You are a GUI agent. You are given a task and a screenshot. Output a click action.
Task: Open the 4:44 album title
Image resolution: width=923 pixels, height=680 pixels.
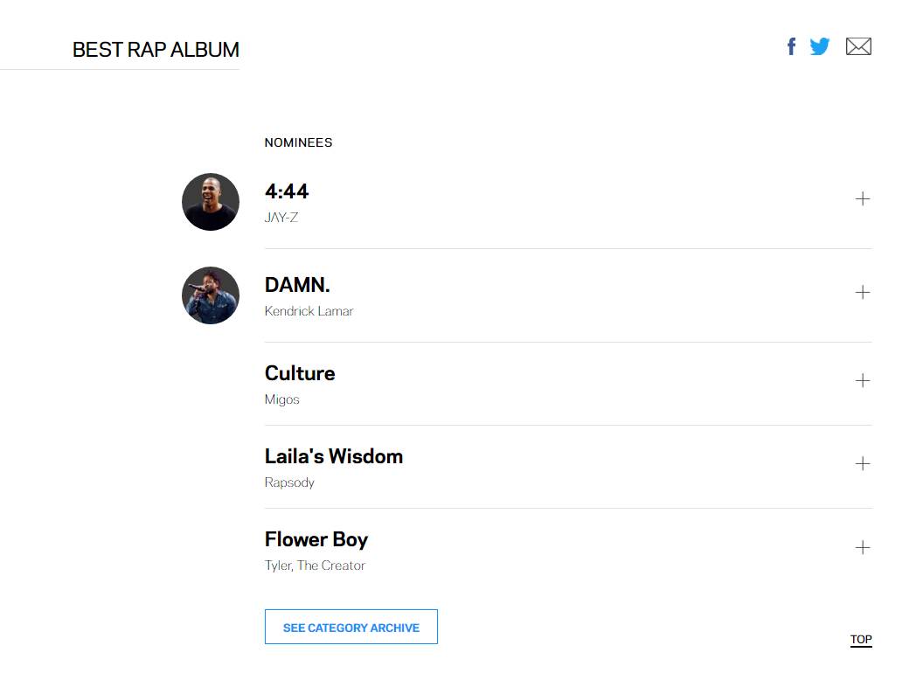tap(287, 191)
